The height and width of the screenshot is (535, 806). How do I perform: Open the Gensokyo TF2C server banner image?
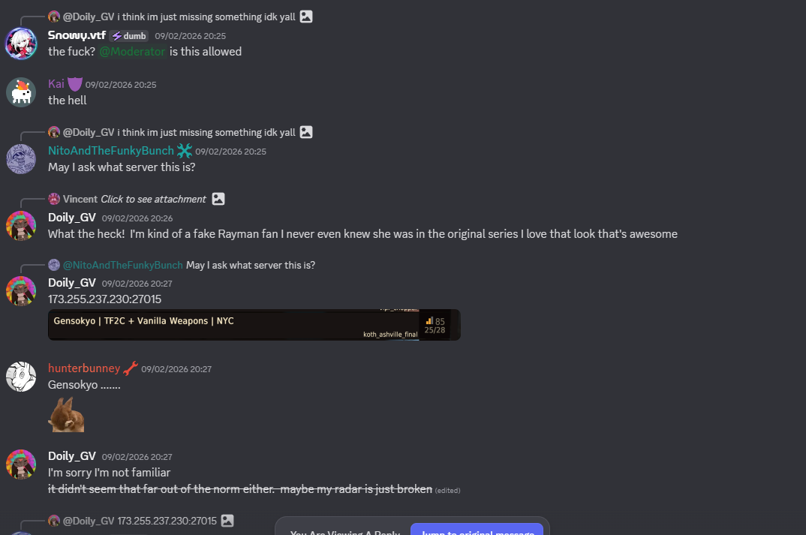[x=254, y=325]
